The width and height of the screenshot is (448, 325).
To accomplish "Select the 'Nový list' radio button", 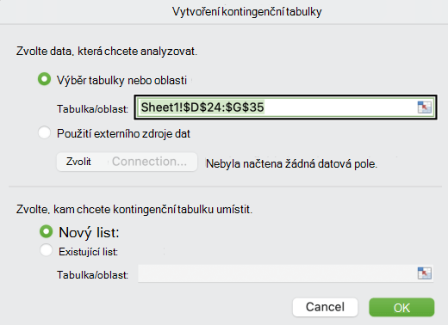I will pyautogui.click(x=46, y=231).
